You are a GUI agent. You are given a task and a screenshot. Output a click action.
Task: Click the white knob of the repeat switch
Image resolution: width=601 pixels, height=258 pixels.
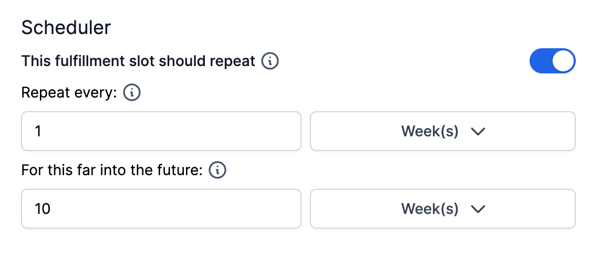(564, 61)
